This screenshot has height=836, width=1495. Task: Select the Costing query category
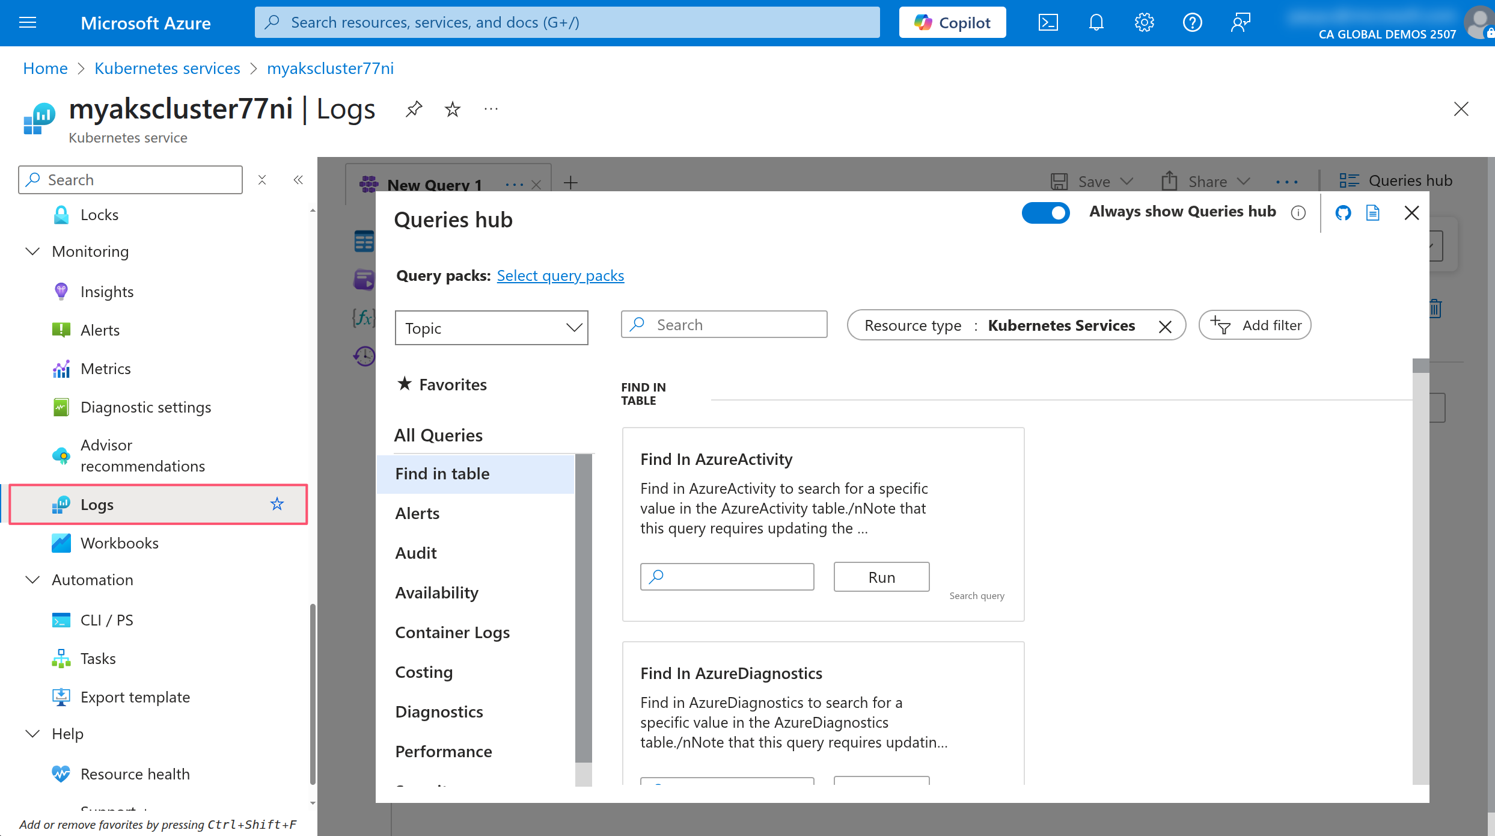click(x=424, y=672)
